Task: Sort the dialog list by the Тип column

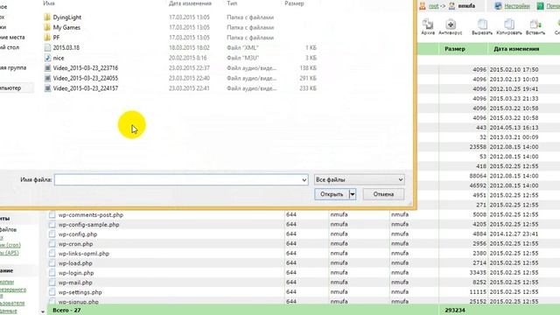Action: pyautogui.click(x=232, y=3)
